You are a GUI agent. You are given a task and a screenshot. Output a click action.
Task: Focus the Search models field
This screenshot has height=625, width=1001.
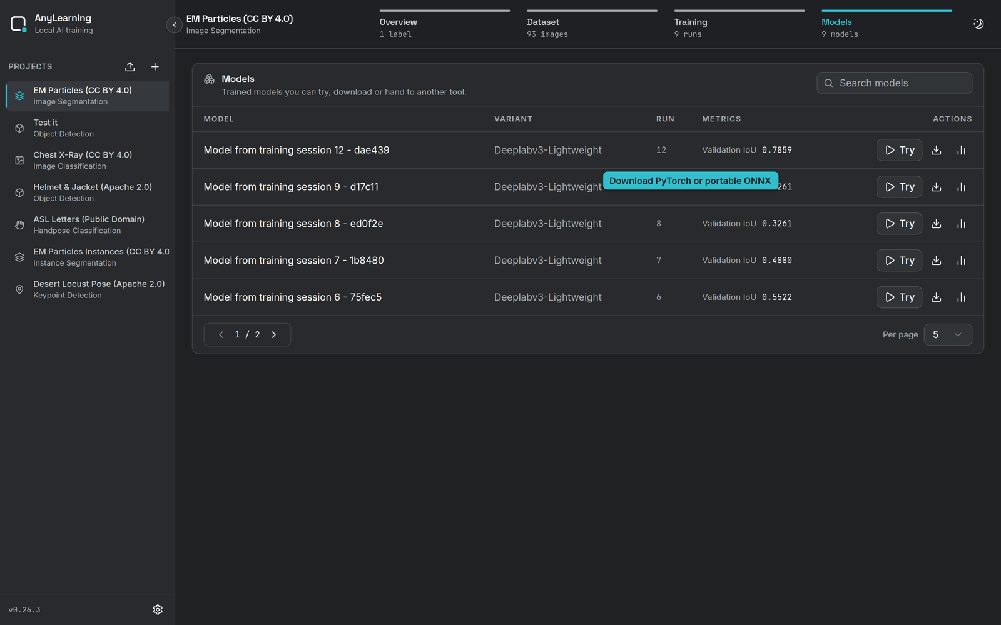[x=894, y=83]
